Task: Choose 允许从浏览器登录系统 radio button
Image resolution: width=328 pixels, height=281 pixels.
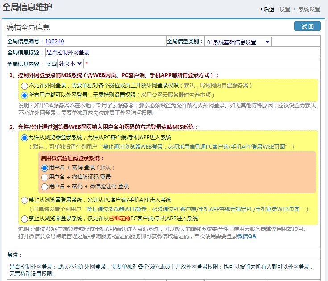Action: 25,138
